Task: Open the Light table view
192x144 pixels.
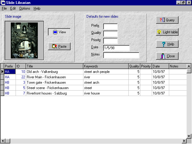Action: click(167, 32)
